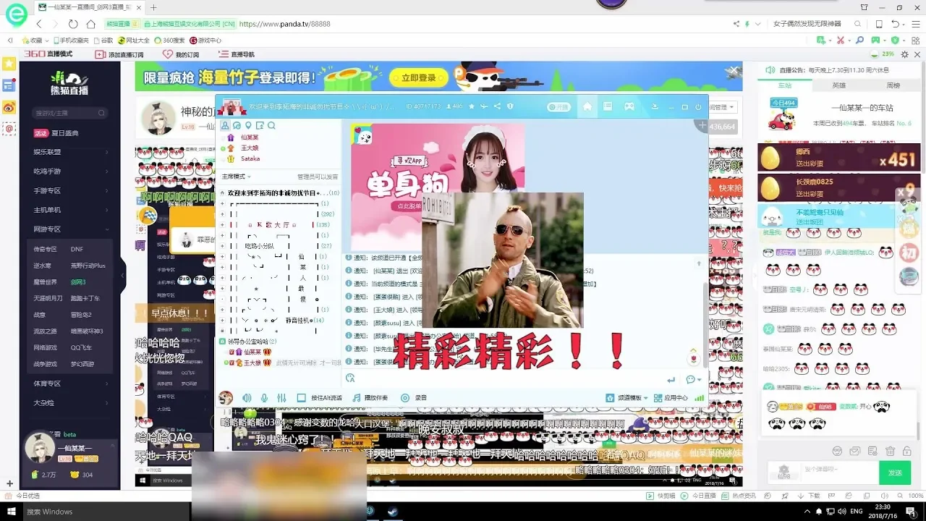
Task: Open the 网址大全 bookmark
Action: (x=133, y=41)
